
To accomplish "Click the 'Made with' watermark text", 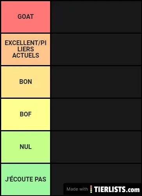I will tap(77, 189).
